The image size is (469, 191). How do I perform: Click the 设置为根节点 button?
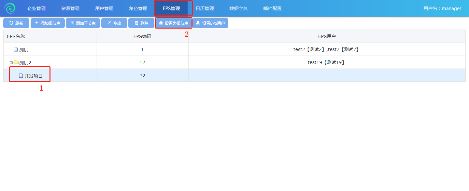pos(174,23)
